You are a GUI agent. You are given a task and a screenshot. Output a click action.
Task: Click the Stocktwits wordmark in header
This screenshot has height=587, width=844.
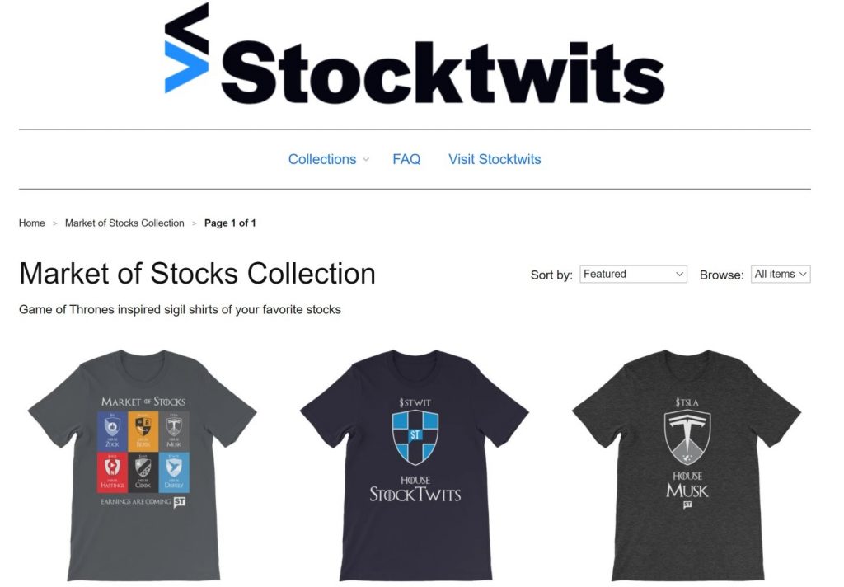pyautogui.click(x=443, y=73)
